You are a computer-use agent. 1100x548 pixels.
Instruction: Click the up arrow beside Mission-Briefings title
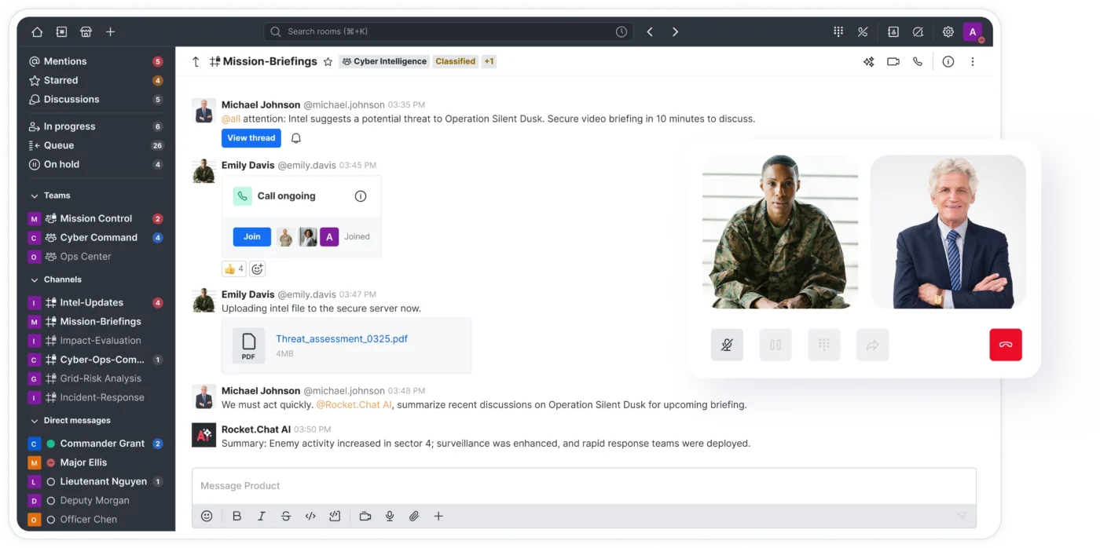tap(196, 61)
